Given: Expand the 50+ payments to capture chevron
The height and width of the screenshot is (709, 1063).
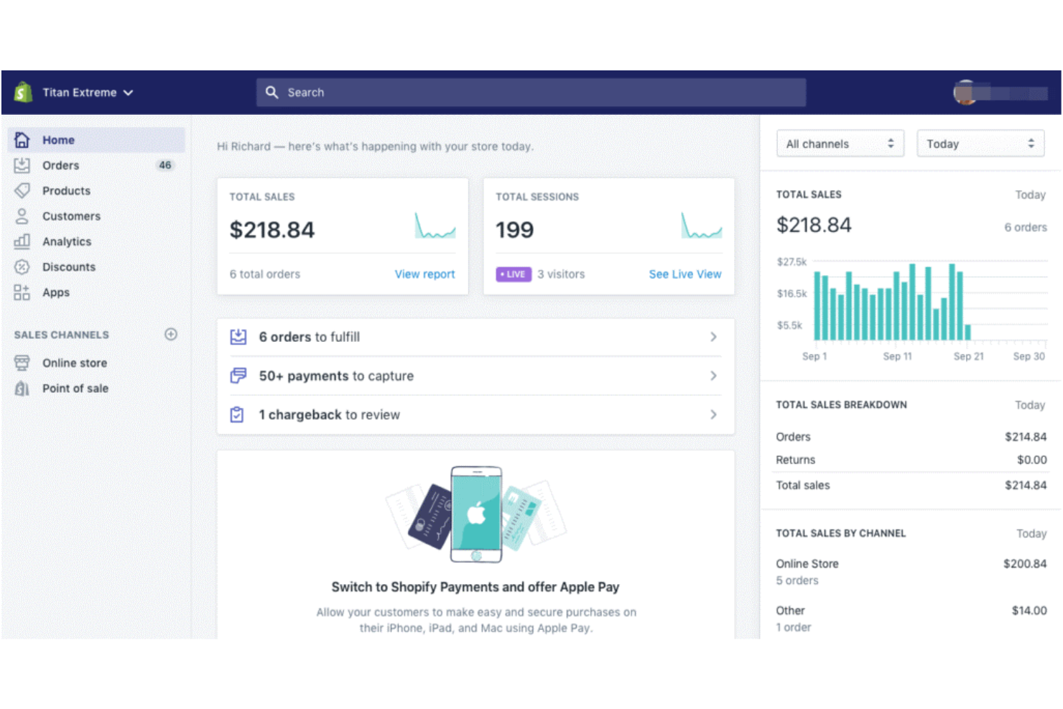Looking at the screenshot, I should click(x=713, y=375).
